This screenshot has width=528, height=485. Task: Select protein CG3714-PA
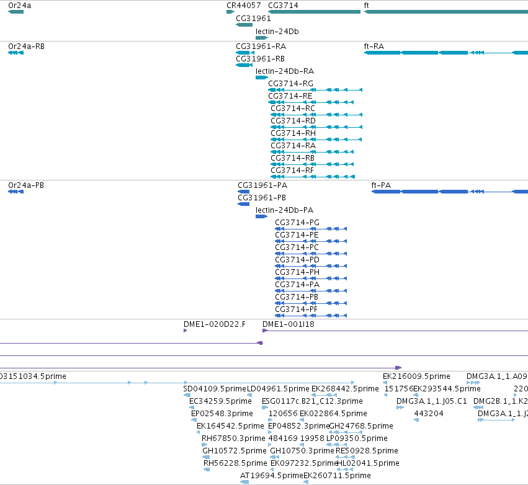pyautogui.click(x=311, y=291)
